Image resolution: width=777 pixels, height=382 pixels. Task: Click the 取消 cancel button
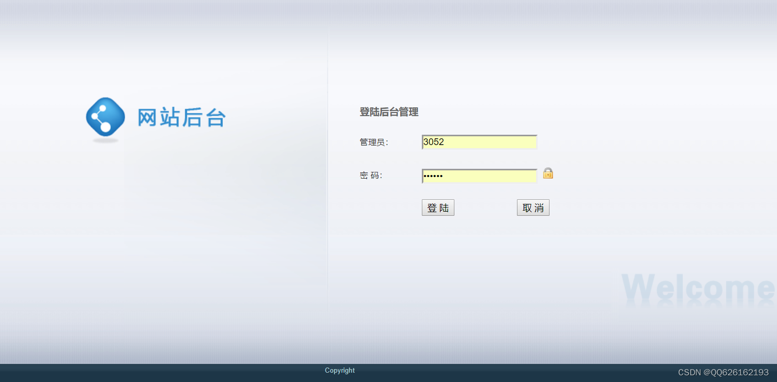click(x=533, y=207)
